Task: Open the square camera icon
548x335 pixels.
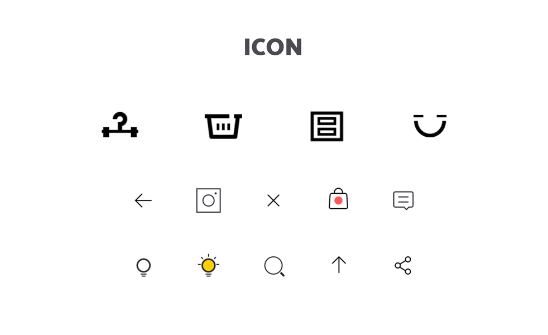Action: point(208,200)
